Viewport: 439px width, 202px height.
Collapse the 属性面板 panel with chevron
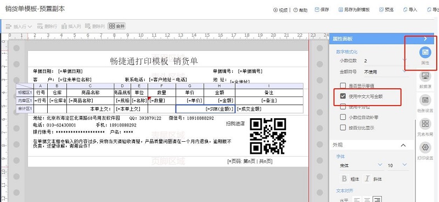(x=425, y=39)
